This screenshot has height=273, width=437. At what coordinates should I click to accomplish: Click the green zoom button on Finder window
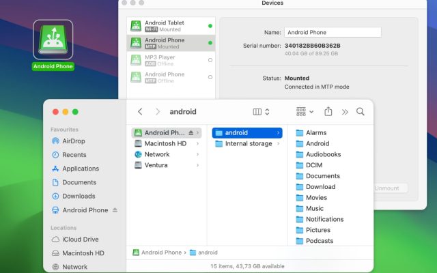75,112
